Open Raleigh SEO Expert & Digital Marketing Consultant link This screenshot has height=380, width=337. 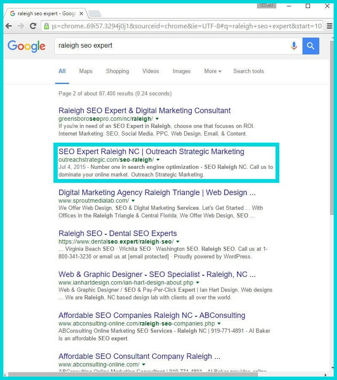coord(144,111)
